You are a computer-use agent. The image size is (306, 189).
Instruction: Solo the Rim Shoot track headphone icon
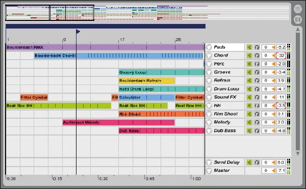[x=257, y=114]
